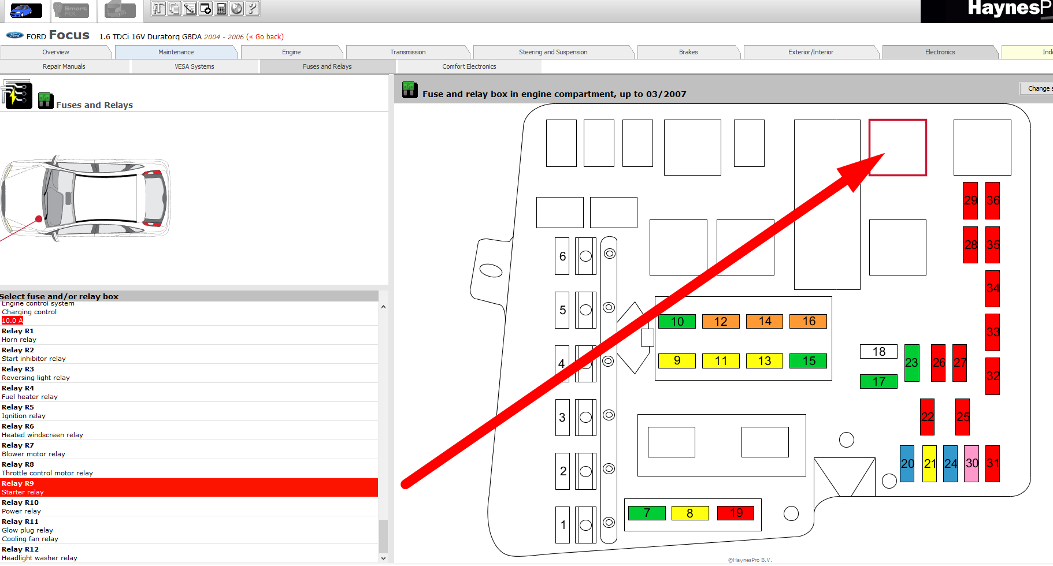Screen dimensions: 1053x566
Task: Click the Go back link
Action: (265, 36)
